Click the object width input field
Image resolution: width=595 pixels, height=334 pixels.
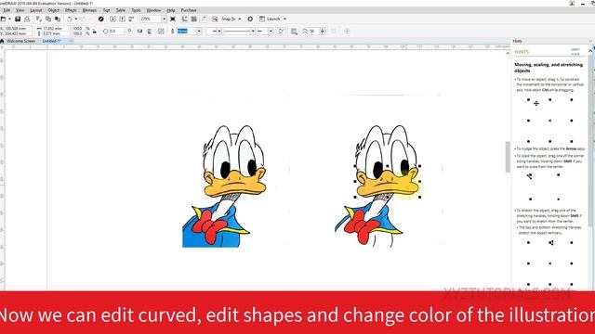tap(55, 29)
